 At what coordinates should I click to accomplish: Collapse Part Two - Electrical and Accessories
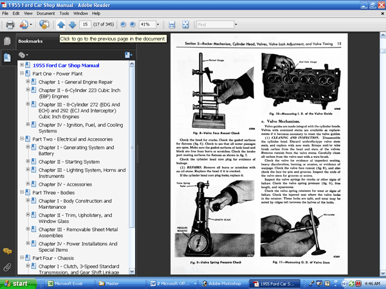coord(22,139)
